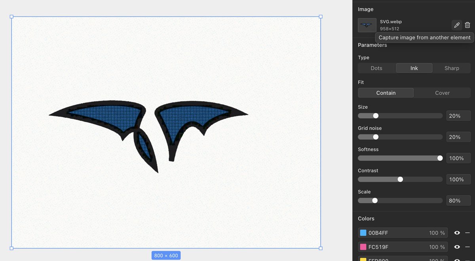Click the Scale 80% value field
This screenshot has height=261, width=475.
pos(458,200)
